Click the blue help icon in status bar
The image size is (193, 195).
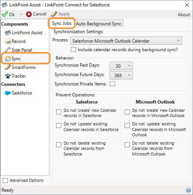pos(188,190)
